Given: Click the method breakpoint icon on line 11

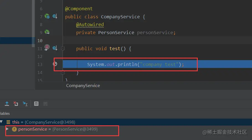Looking at the screenshot, I should click(x=47, y=47).
